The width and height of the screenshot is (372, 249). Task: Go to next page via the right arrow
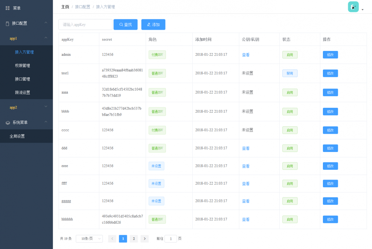[x=144, y=239]
